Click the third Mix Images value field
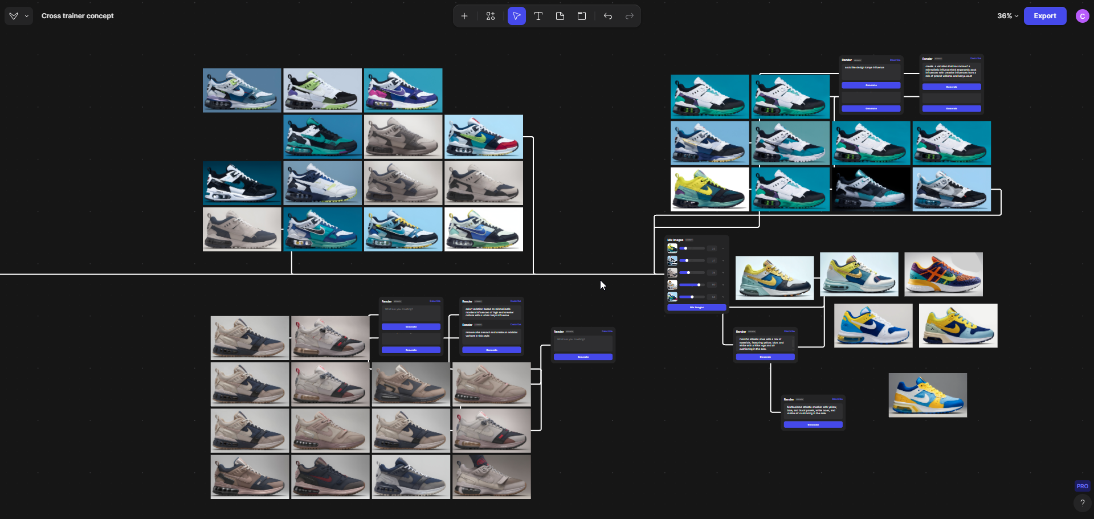The width and height of the screenshot is (1094, 519). (x=712, y=272)
